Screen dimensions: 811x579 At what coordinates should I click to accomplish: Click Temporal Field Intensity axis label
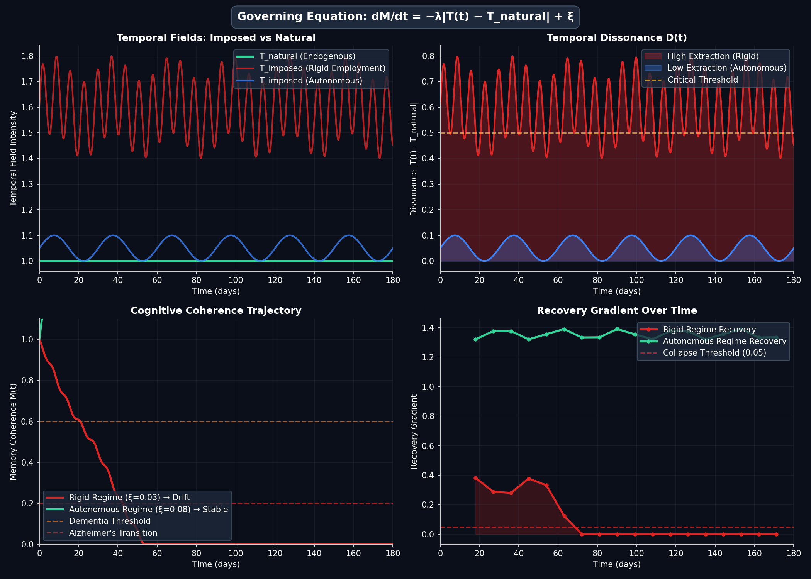13,159
